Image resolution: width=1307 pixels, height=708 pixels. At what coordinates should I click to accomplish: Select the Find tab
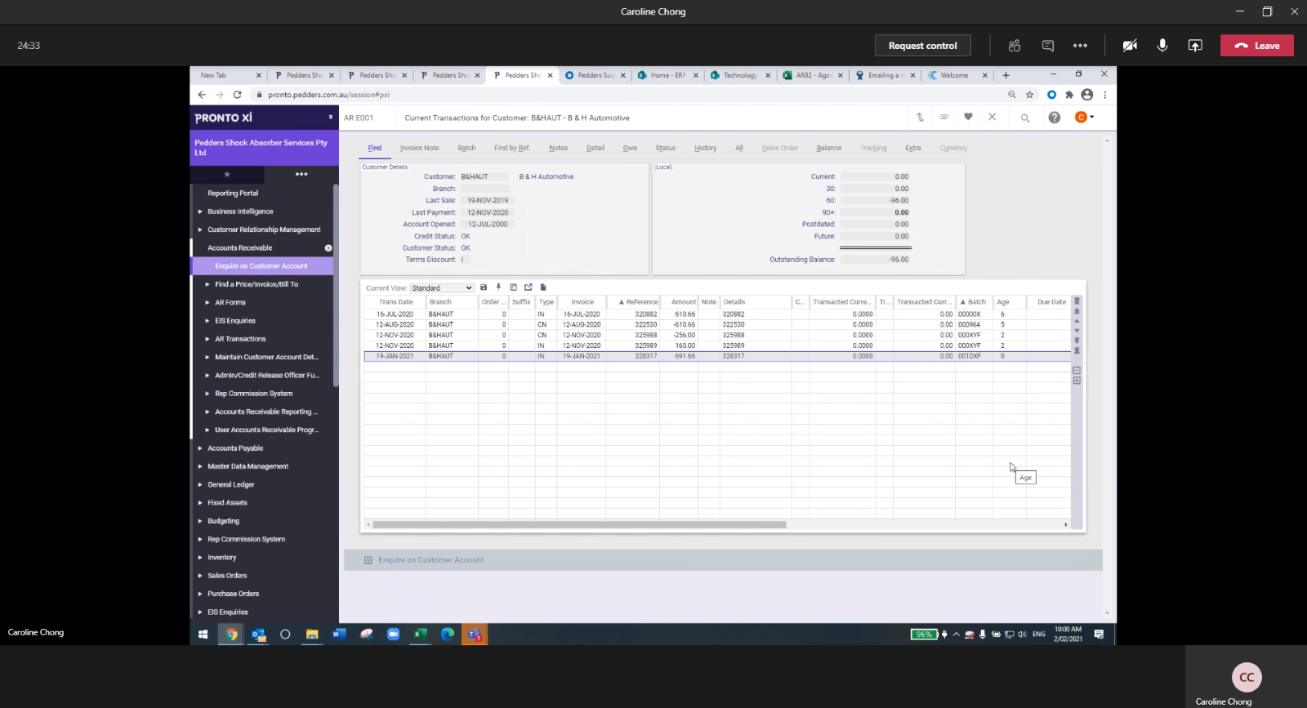click(375, 148)
